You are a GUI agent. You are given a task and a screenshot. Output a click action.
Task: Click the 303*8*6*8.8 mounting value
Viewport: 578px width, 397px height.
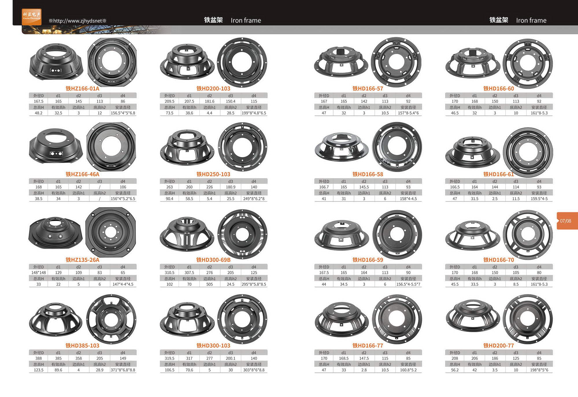[254, 370]
